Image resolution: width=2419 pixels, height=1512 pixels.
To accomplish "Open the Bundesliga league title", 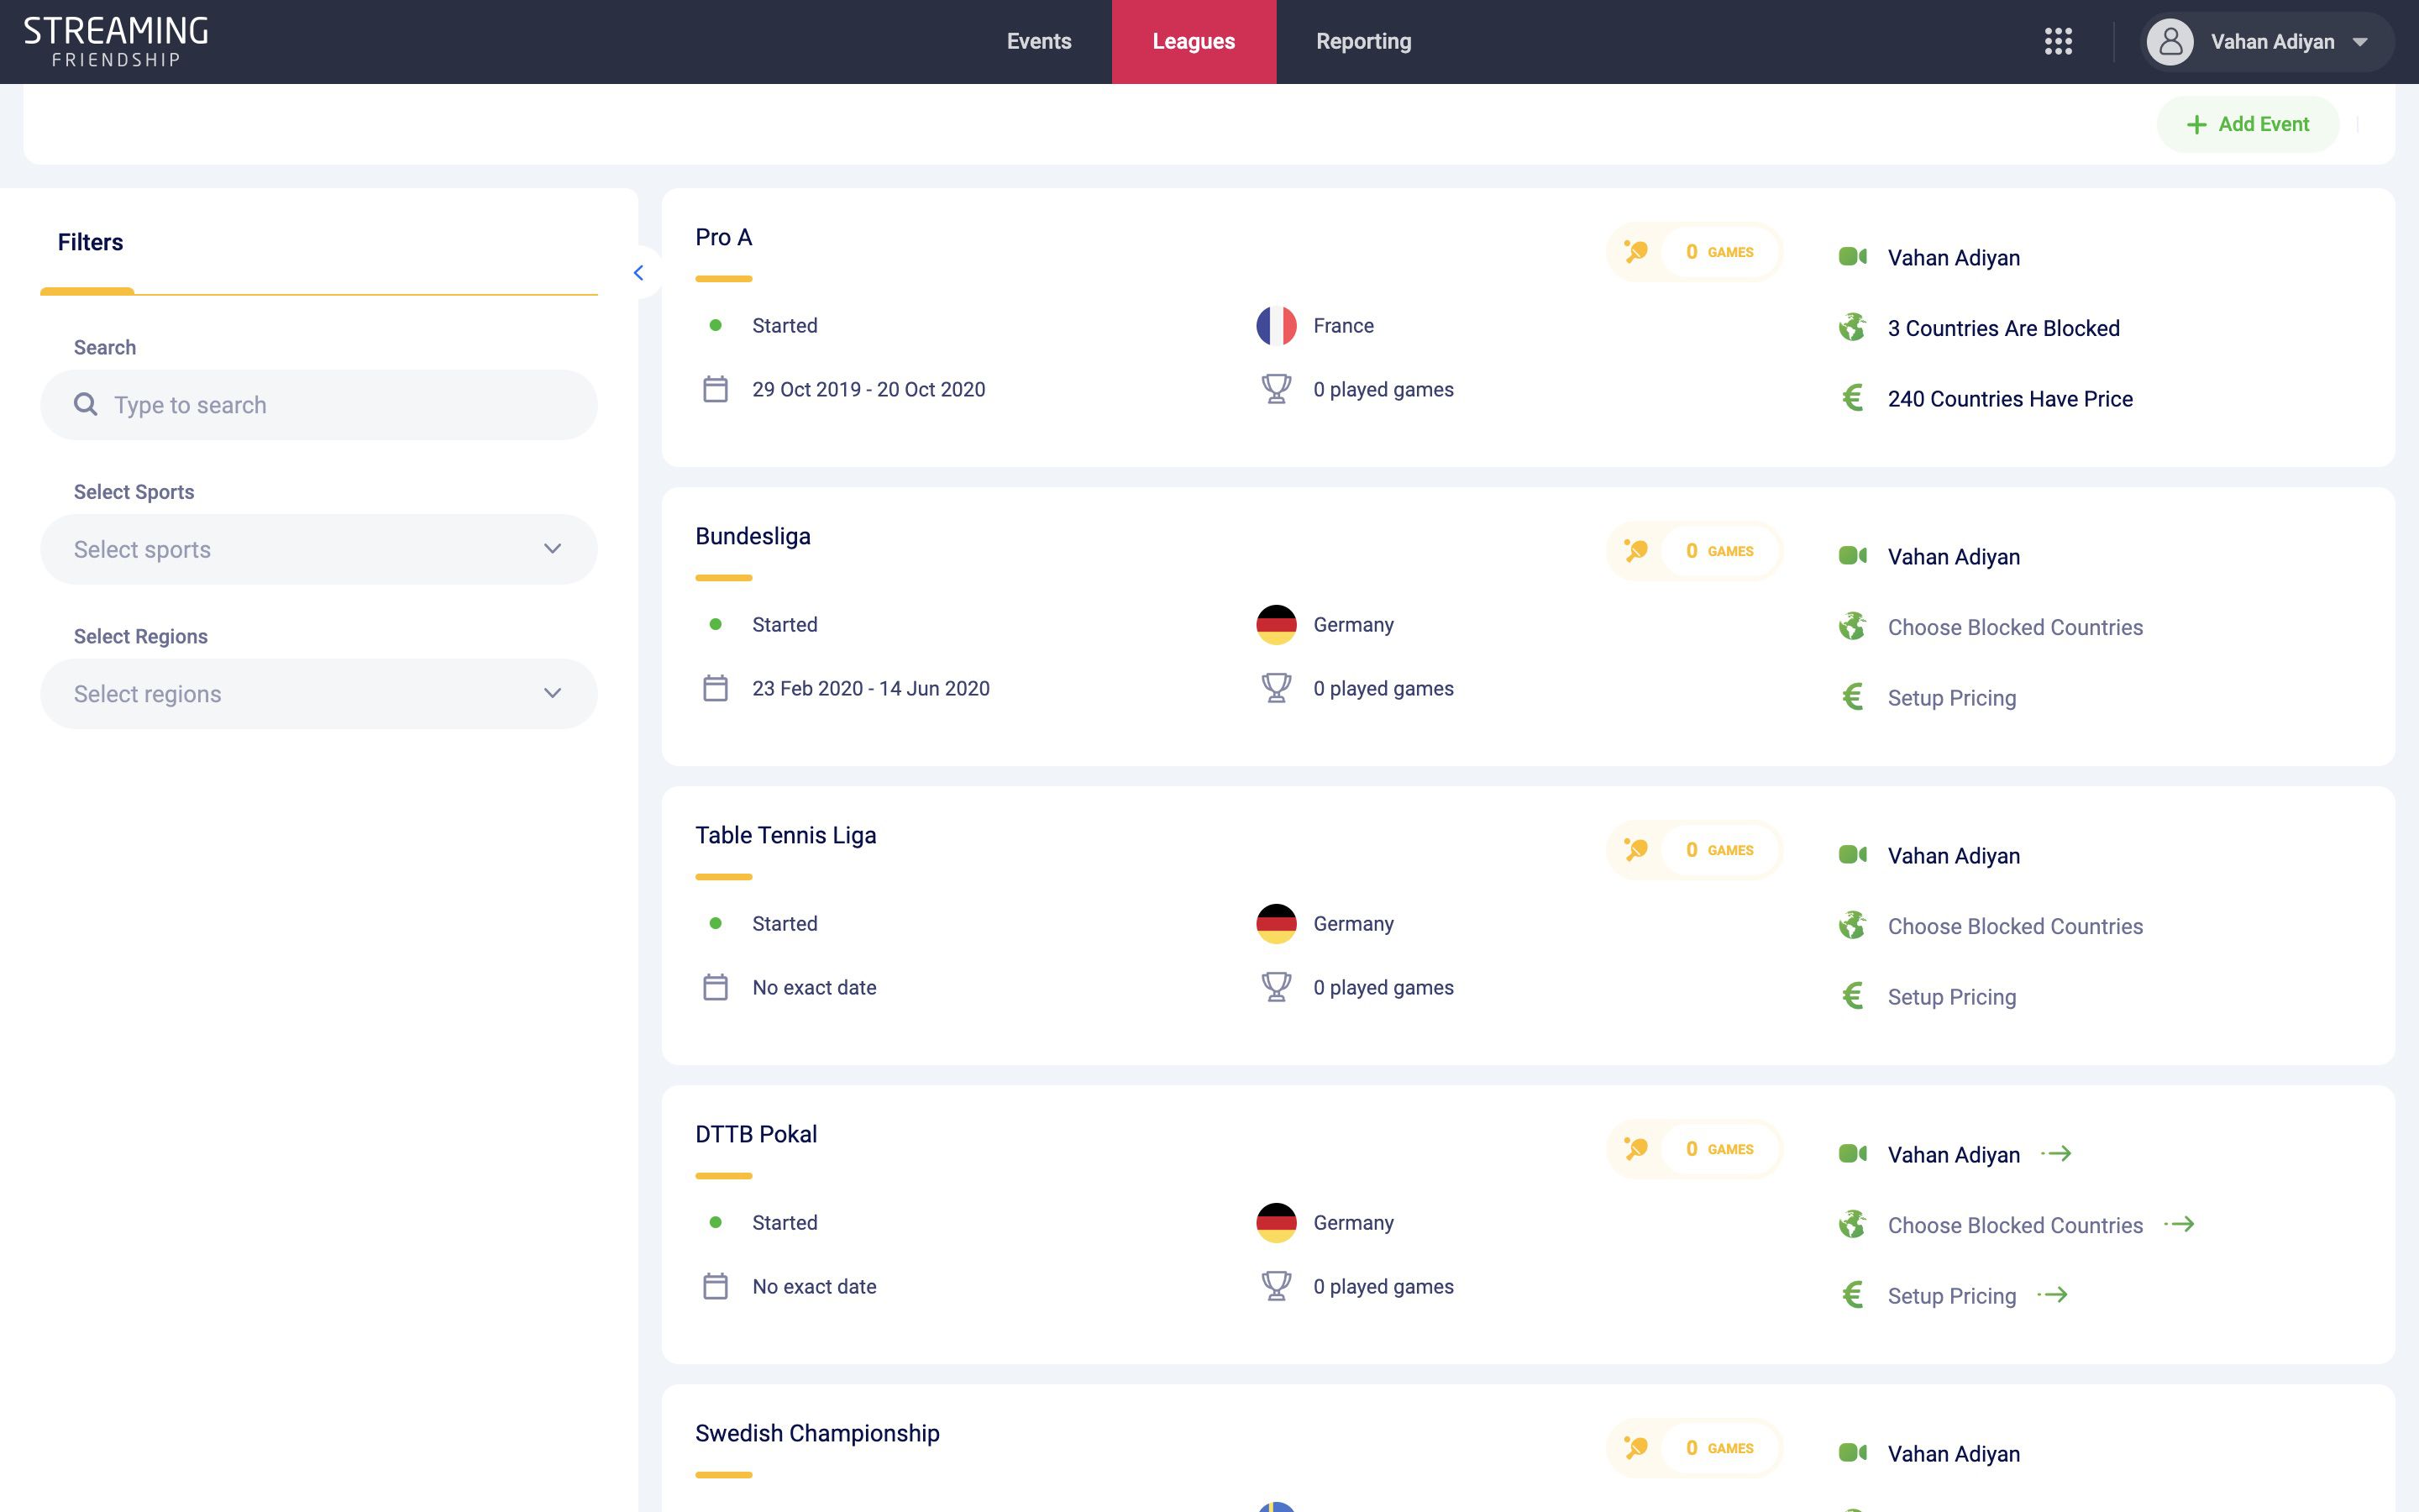I will tap(753, 536).
